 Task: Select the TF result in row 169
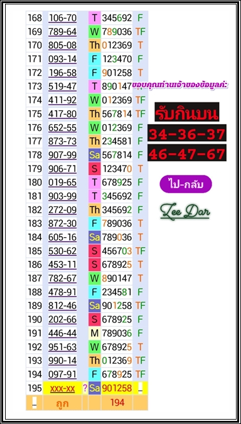(141, 32)
